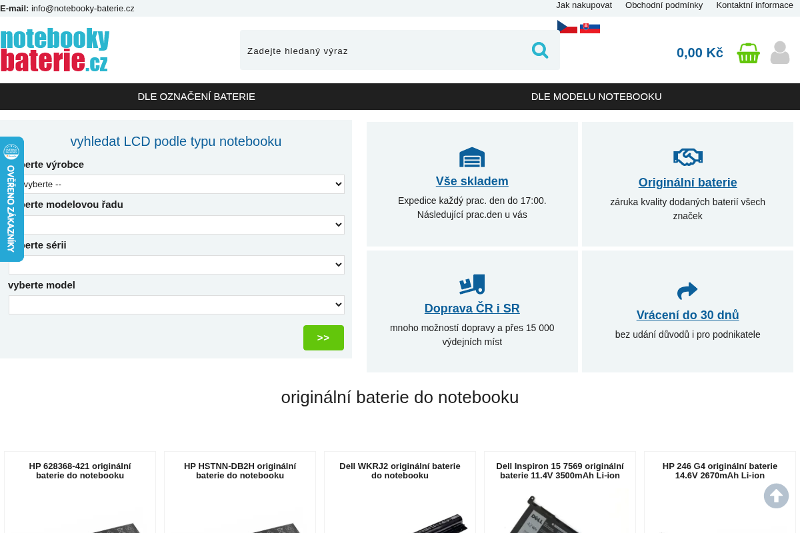
Task: Click the return arrow icon
Action: [x=687, y=291]
